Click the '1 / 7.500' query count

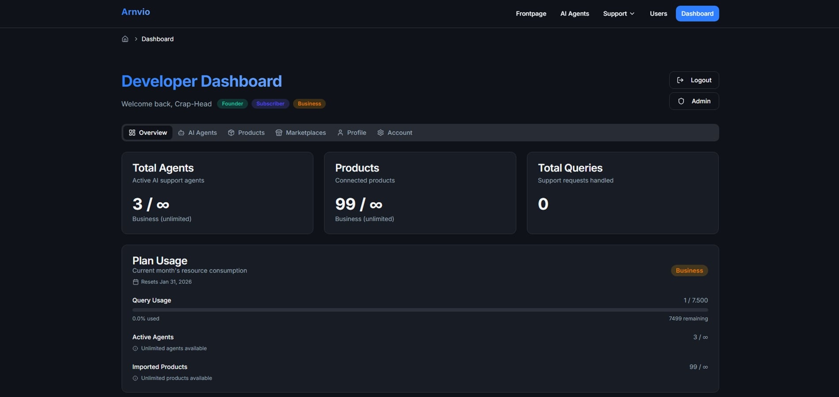click(x=695, y=300)
